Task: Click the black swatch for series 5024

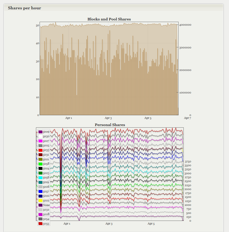Action: (40, 169)
